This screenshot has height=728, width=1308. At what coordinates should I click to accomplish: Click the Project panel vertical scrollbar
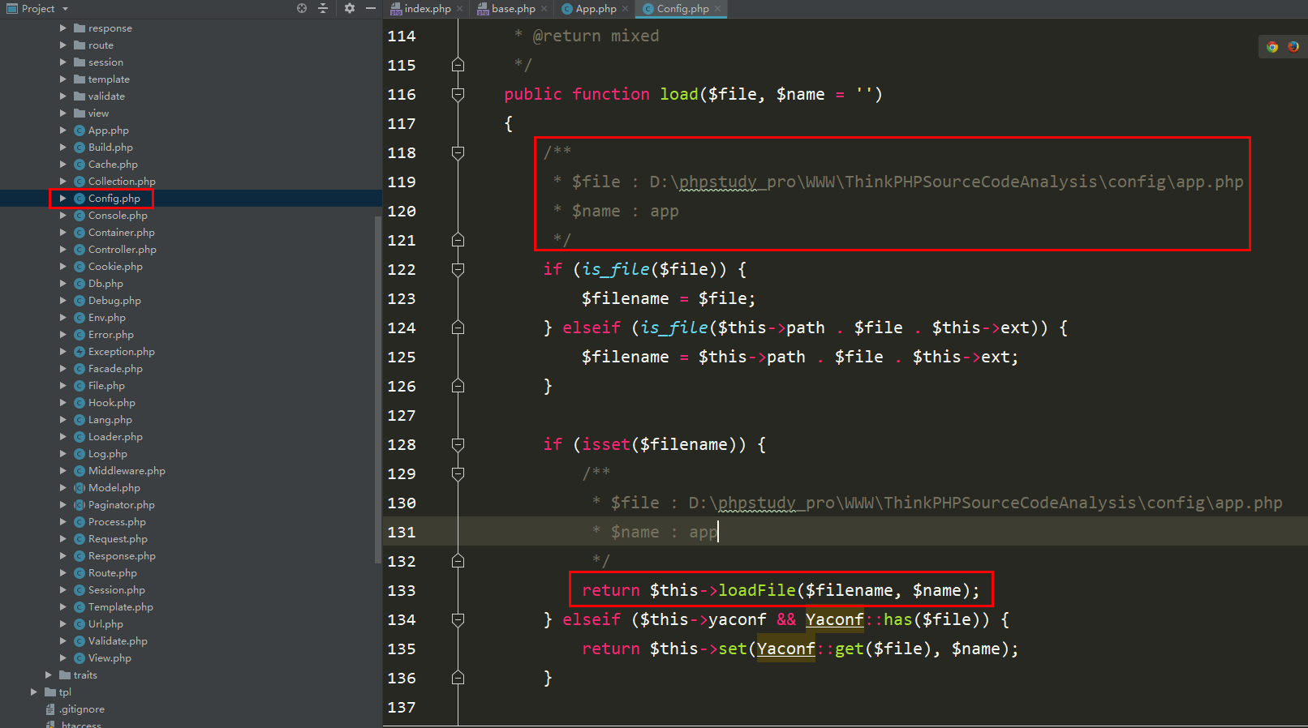[377, 389]
